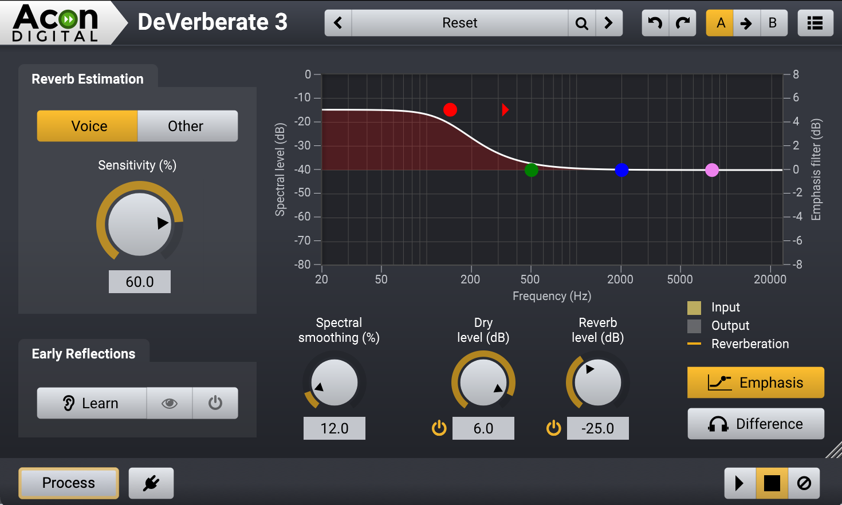
Task: Toggle the Reverb level power icon
Action: [x=554, y=428]
